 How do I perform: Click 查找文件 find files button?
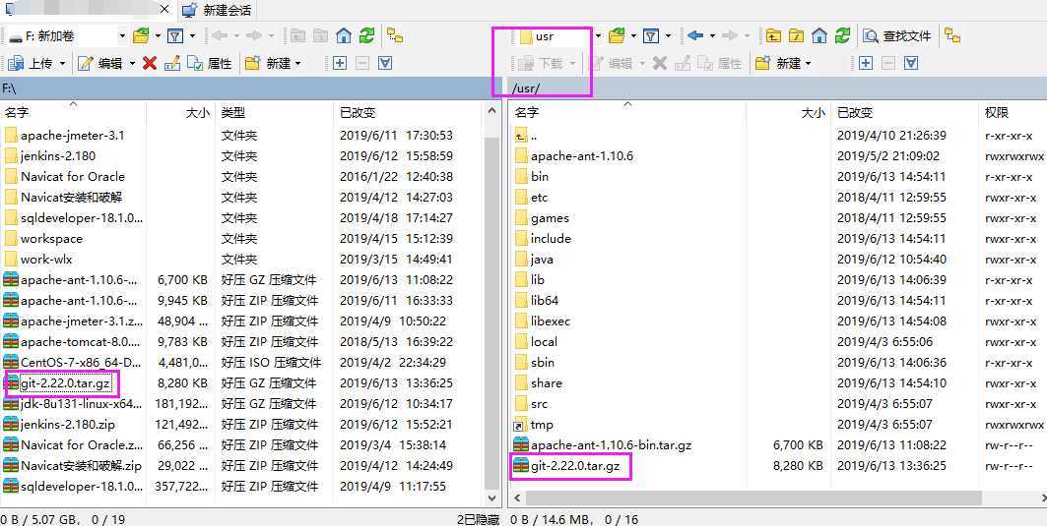(897, 35)
